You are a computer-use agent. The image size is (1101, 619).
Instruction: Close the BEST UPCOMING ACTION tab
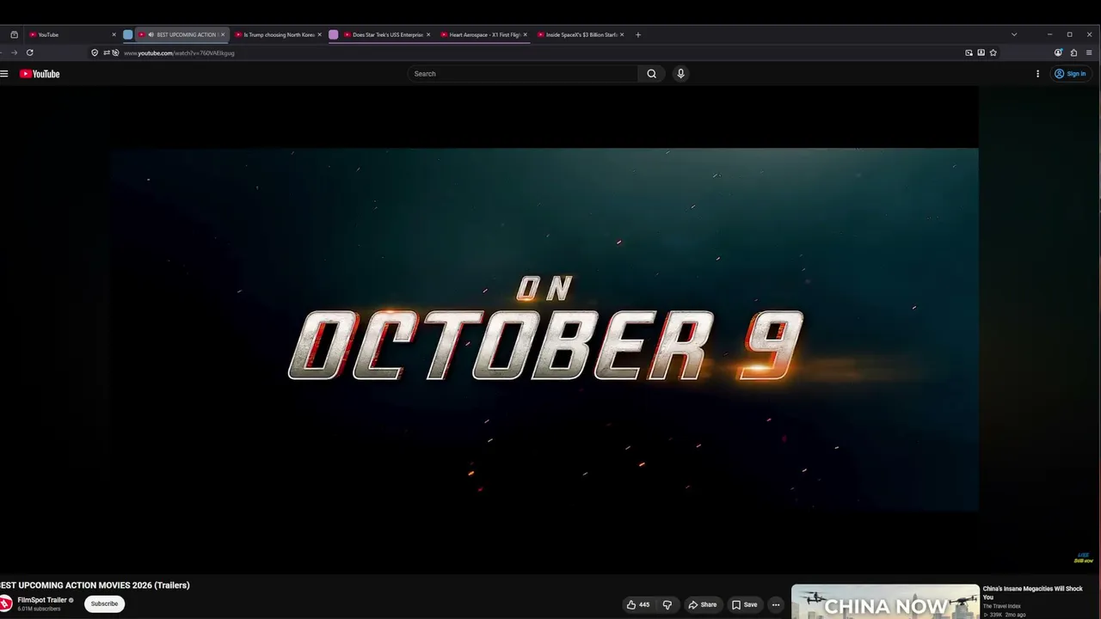click(x=222, y=34)
